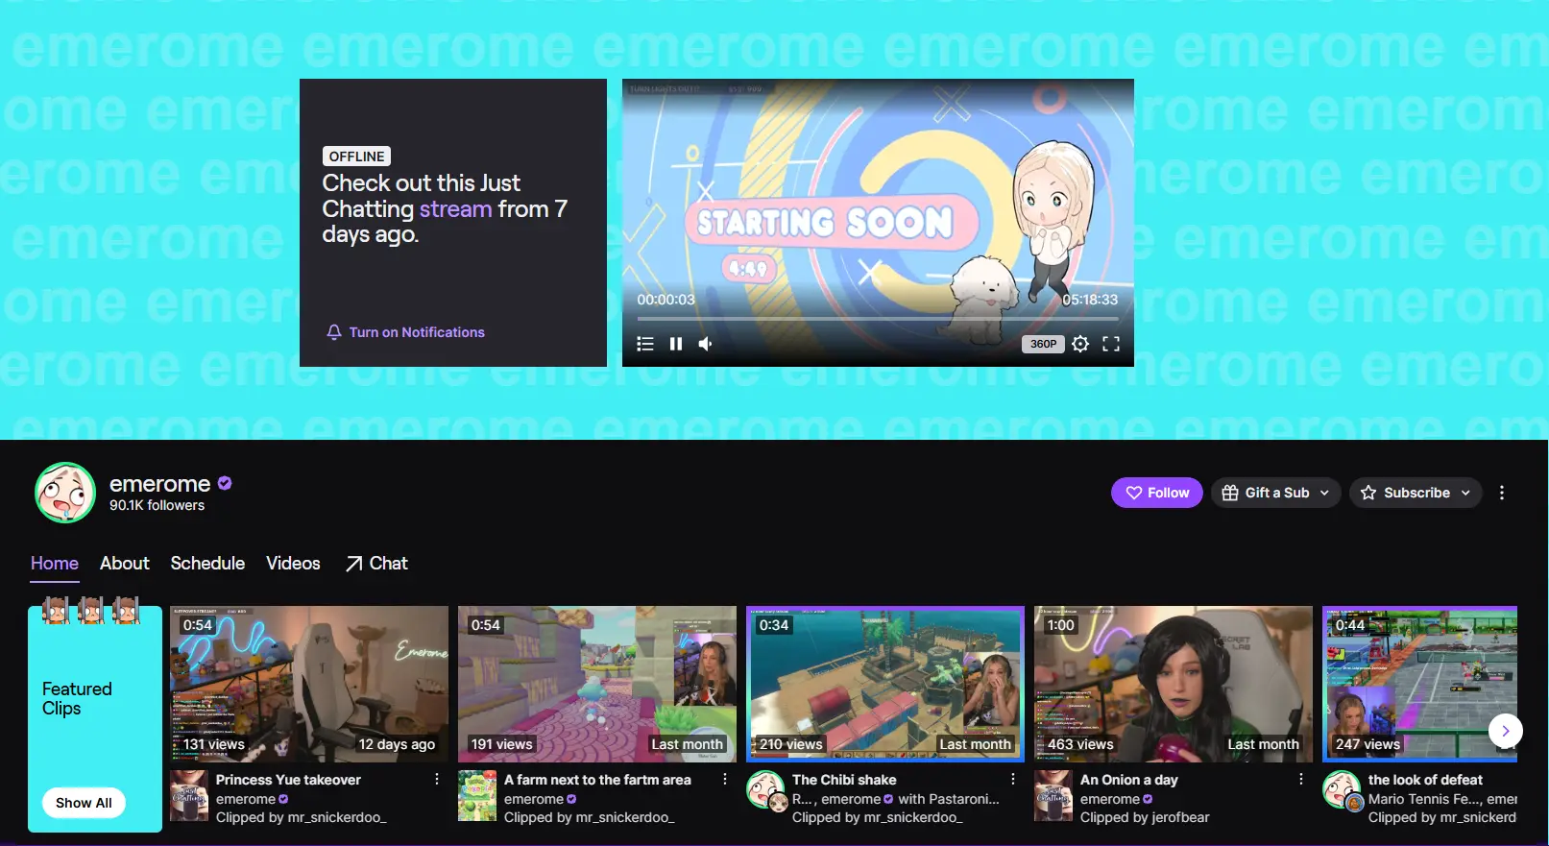Open emerome link under An Onion a day
This screenshot has height=846, width=1549.
tap(1109, 799)
